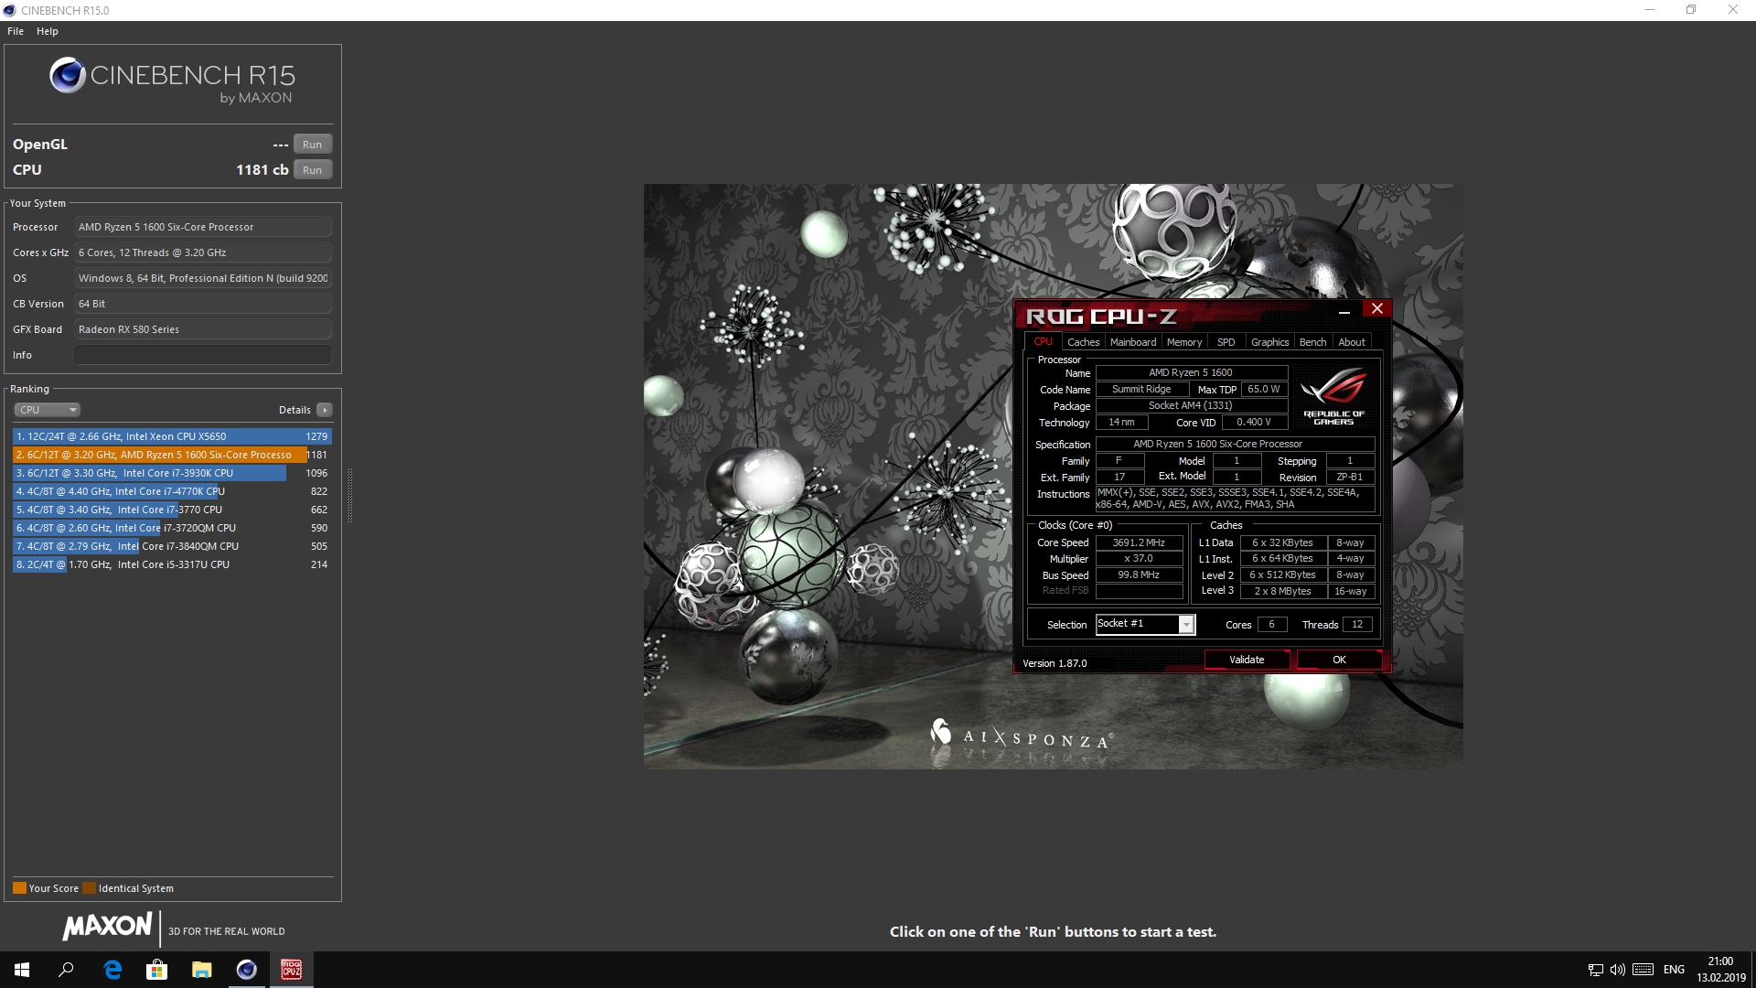Image resolution: width=1756 pixels, height=988 pixels.
Task: Launch Microsoft Edge from the taskbar
Action: [x=113, y=969]
